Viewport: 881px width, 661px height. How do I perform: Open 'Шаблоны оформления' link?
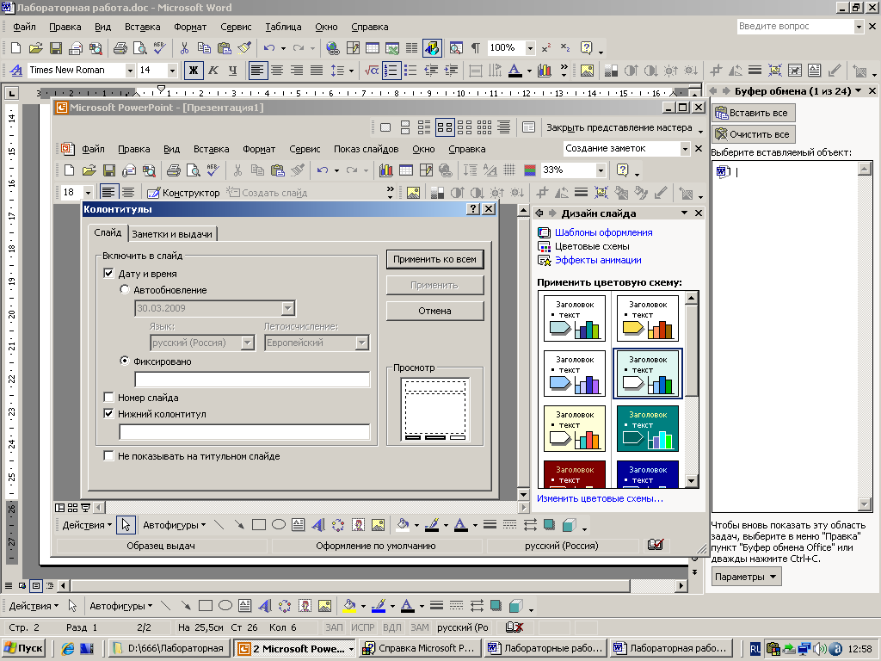[x=603, y=232]
